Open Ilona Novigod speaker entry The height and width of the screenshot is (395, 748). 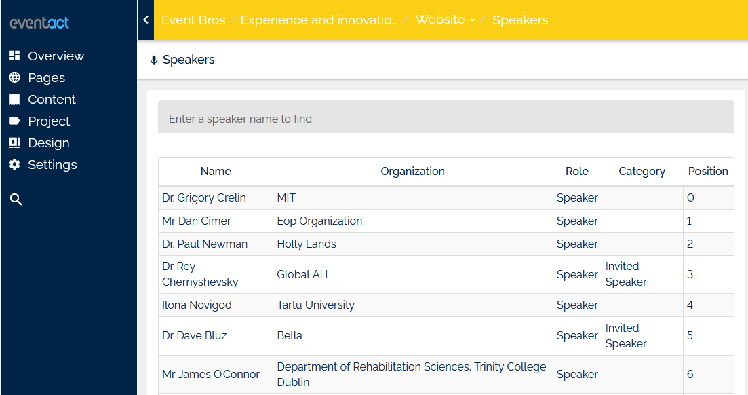pyautogui.click(x=197, y=305)
